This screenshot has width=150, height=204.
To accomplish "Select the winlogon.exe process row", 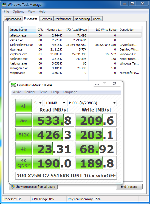I will click(75, 68).
